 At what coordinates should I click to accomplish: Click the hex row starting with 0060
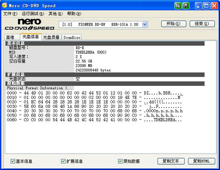(x=94, y=120)
